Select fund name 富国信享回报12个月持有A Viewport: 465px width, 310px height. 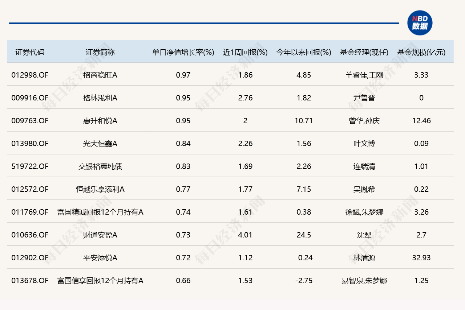pyautogui.click(x=100, y=281)
